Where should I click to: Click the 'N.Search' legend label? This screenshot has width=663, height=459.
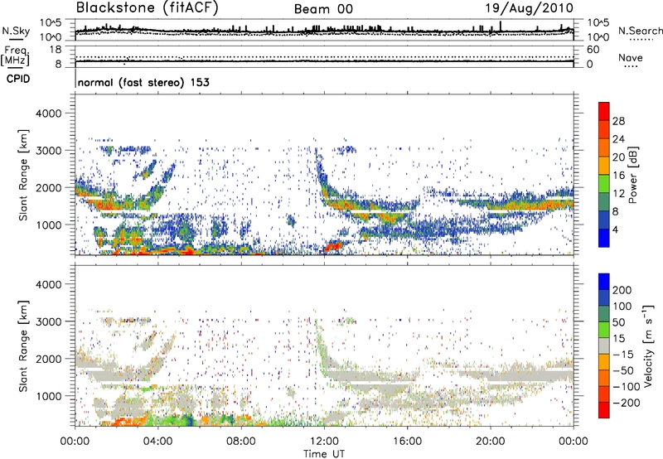pos(640,31)
